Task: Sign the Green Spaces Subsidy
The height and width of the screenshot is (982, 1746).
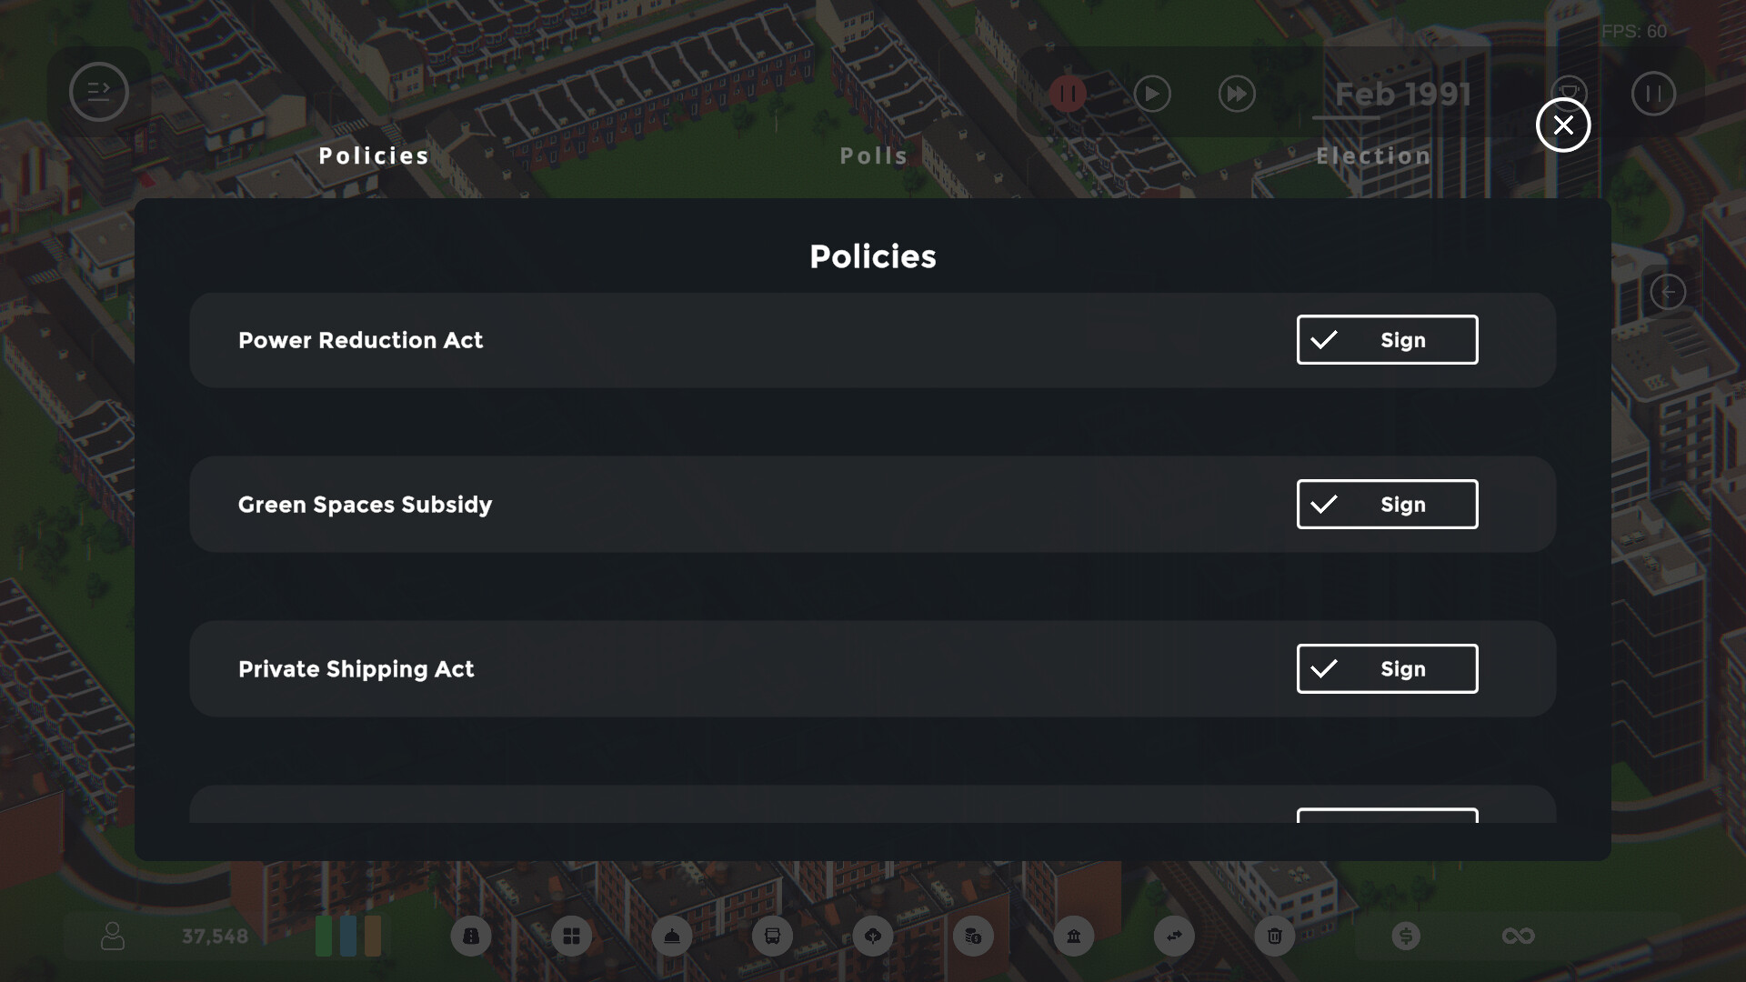Action: [1387, 505]
